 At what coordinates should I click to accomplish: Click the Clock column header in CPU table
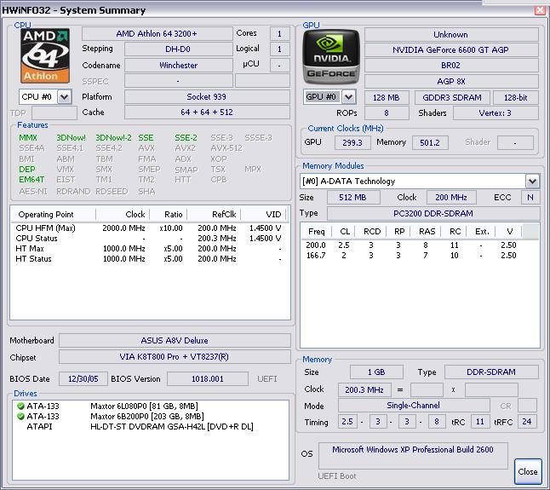pyautogui.click(x=123, y=215)
